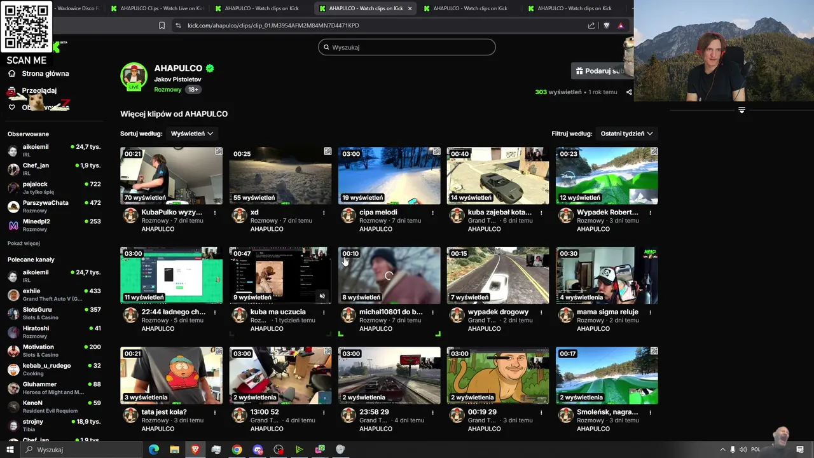Click the speaker volume icon in system tray

(x=743, y=450)
